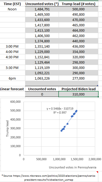Select the lowest data point on the scatter chart
The image size is (102, 182).
tap(61, 131)
